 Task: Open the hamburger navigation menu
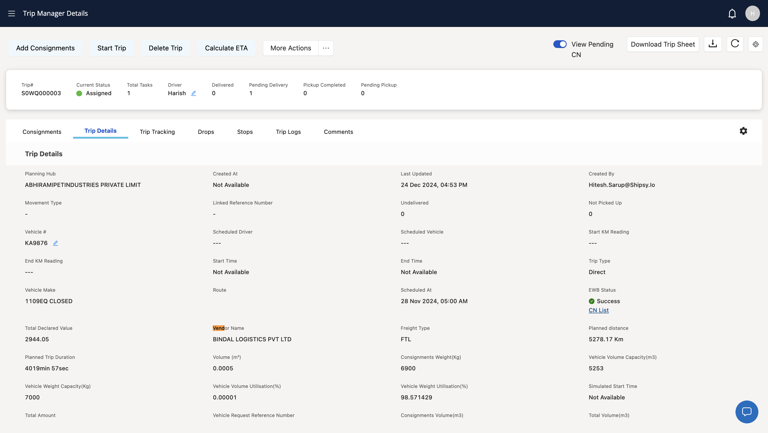click(12, 13)
